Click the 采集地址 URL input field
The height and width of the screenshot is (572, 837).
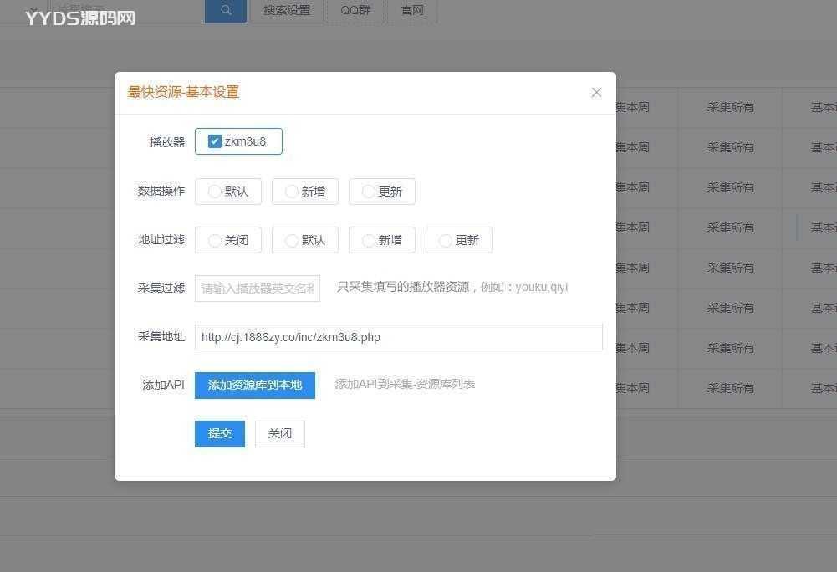coord(398,336)
